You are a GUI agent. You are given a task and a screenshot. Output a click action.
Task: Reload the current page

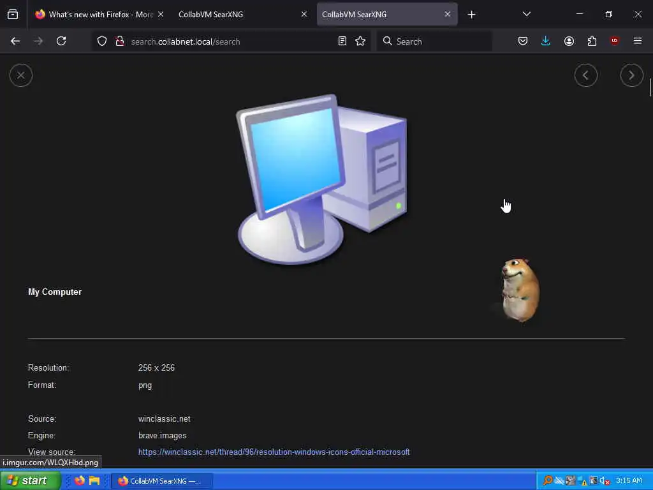click(61, 41)
